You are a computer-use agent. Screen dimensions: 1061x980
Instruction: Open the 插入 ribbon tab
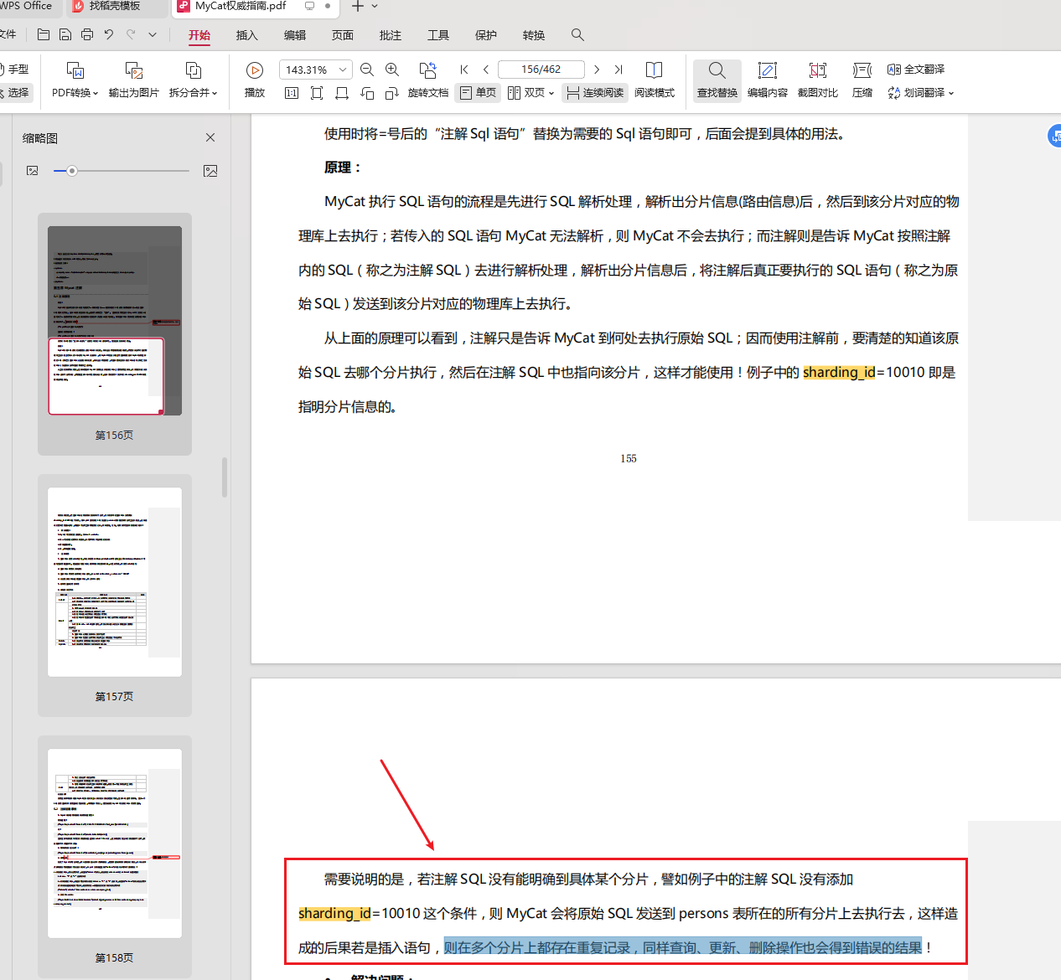tap(246, 35)
